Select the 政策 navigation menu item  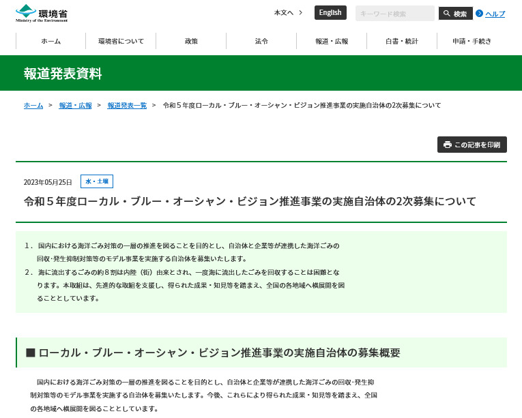(191, 42)
